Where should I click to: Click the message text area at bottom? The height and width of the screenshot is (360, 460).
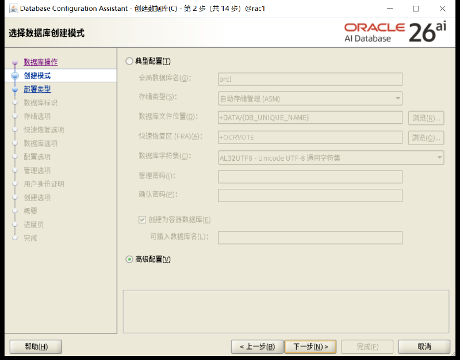pyautogui.click(x=286, y=312)
